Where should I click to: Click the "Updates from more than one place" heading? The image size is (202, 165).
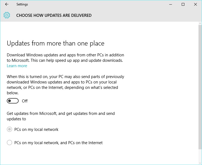(x=56, y=43)
